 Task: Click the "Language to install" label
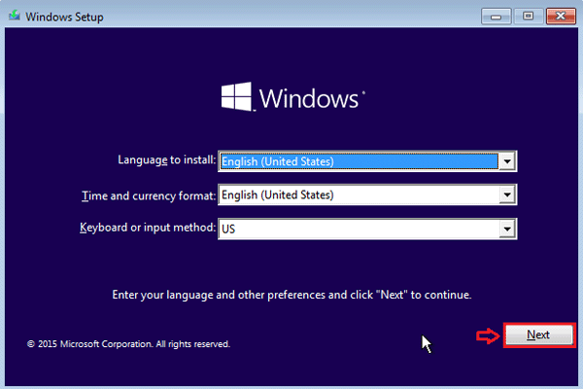click(x=166, y=160)
